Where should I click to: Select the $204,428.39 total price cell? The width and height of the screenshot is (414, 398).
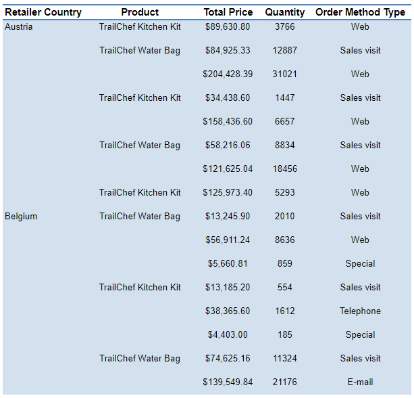tap(228, 74)
